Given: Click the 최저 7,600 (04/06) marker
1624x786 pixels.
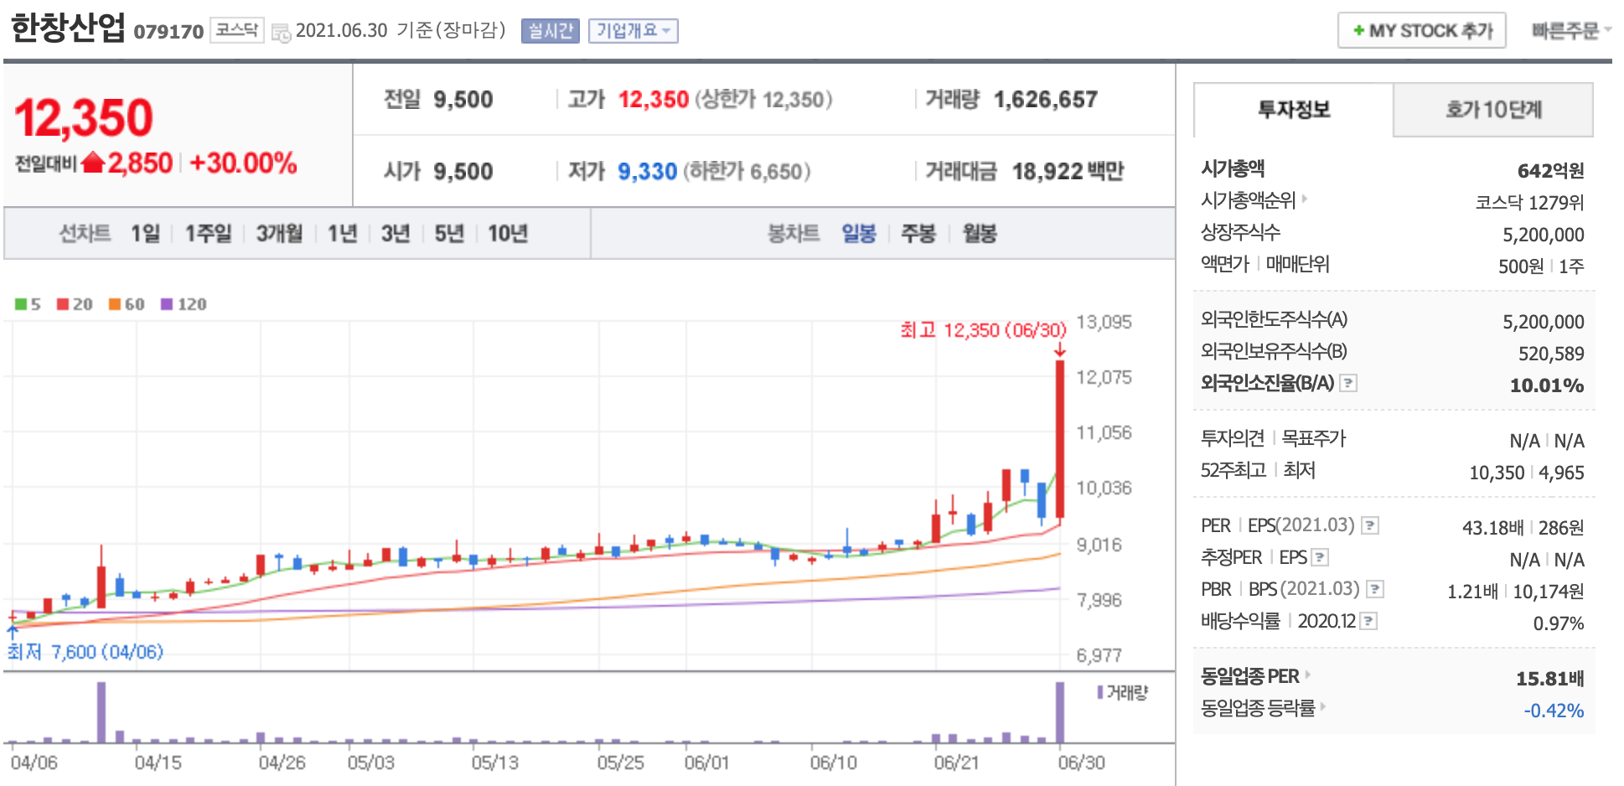Looking at the screenshot, I should [85, 652].
